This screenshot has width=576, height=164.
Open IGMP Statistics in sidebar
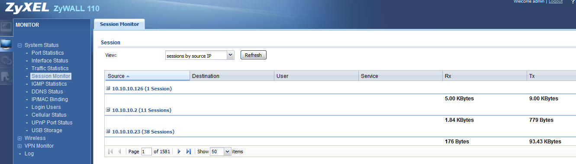(x=49, y=84)
